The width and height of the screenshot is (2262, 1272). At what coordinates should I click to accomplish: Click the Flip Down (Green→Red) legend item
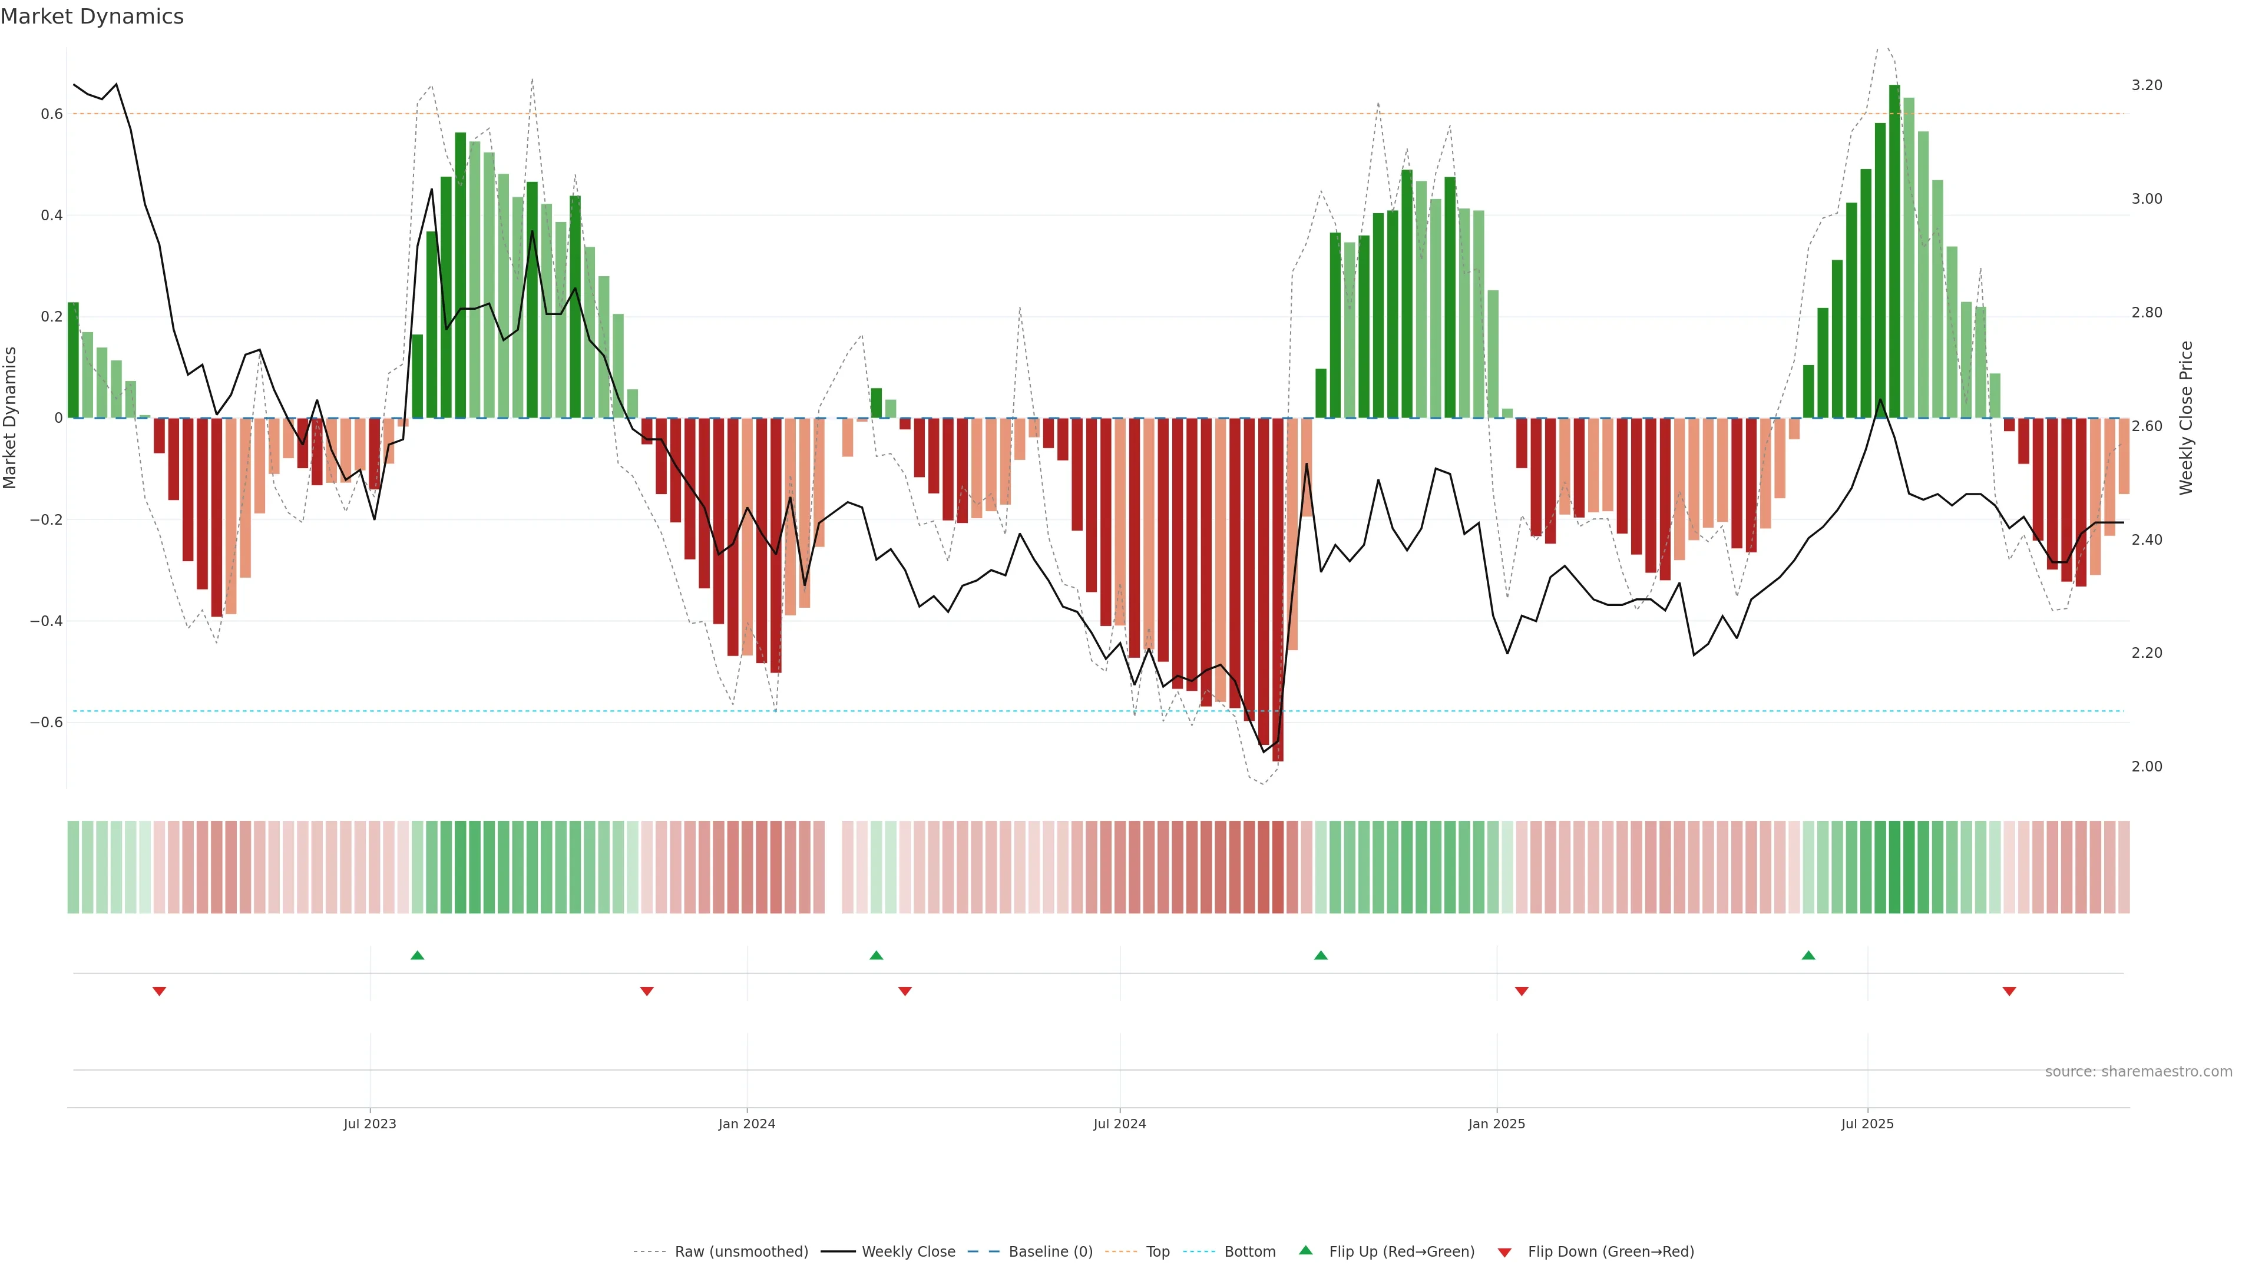pos(1610,1251)
